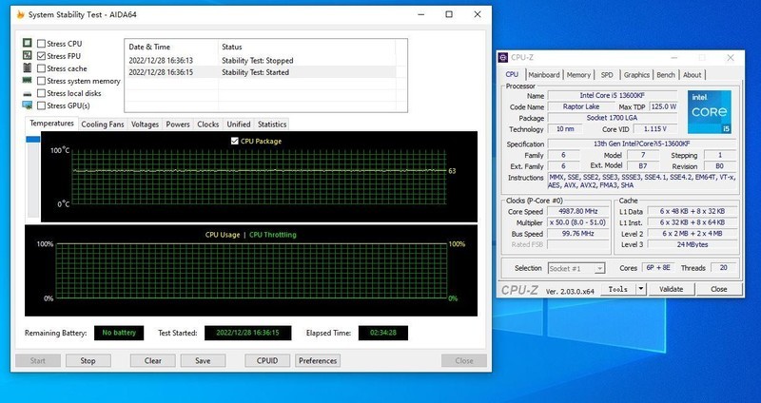761x403 pixels.
Task: Click the Save button in AIDA64
Action: [x=203, y=361]
